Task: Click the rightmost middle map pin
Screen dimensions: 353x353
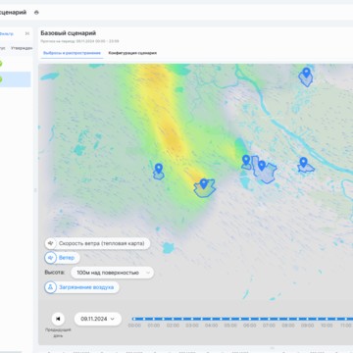Action: pos(304,162)
